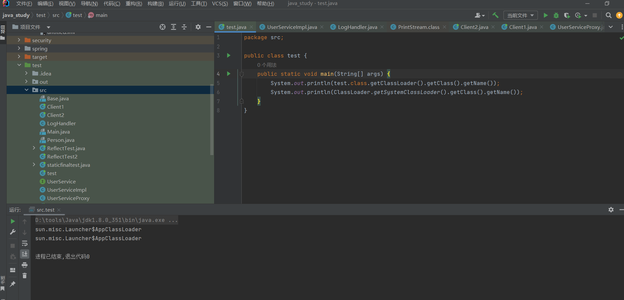Close the test.java editor tab

pyautogui.click(x=251, y=27)
